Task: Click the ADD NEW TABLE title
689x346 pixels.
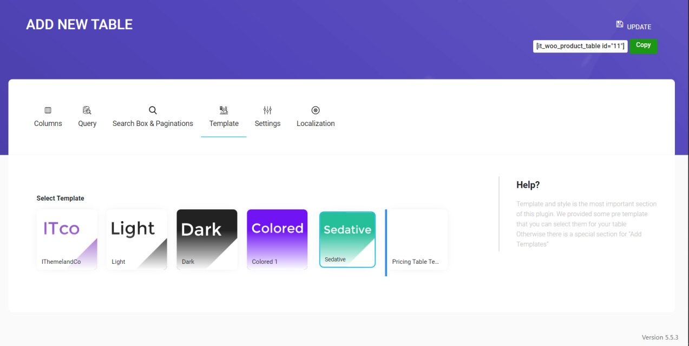Action: [80, 24]
